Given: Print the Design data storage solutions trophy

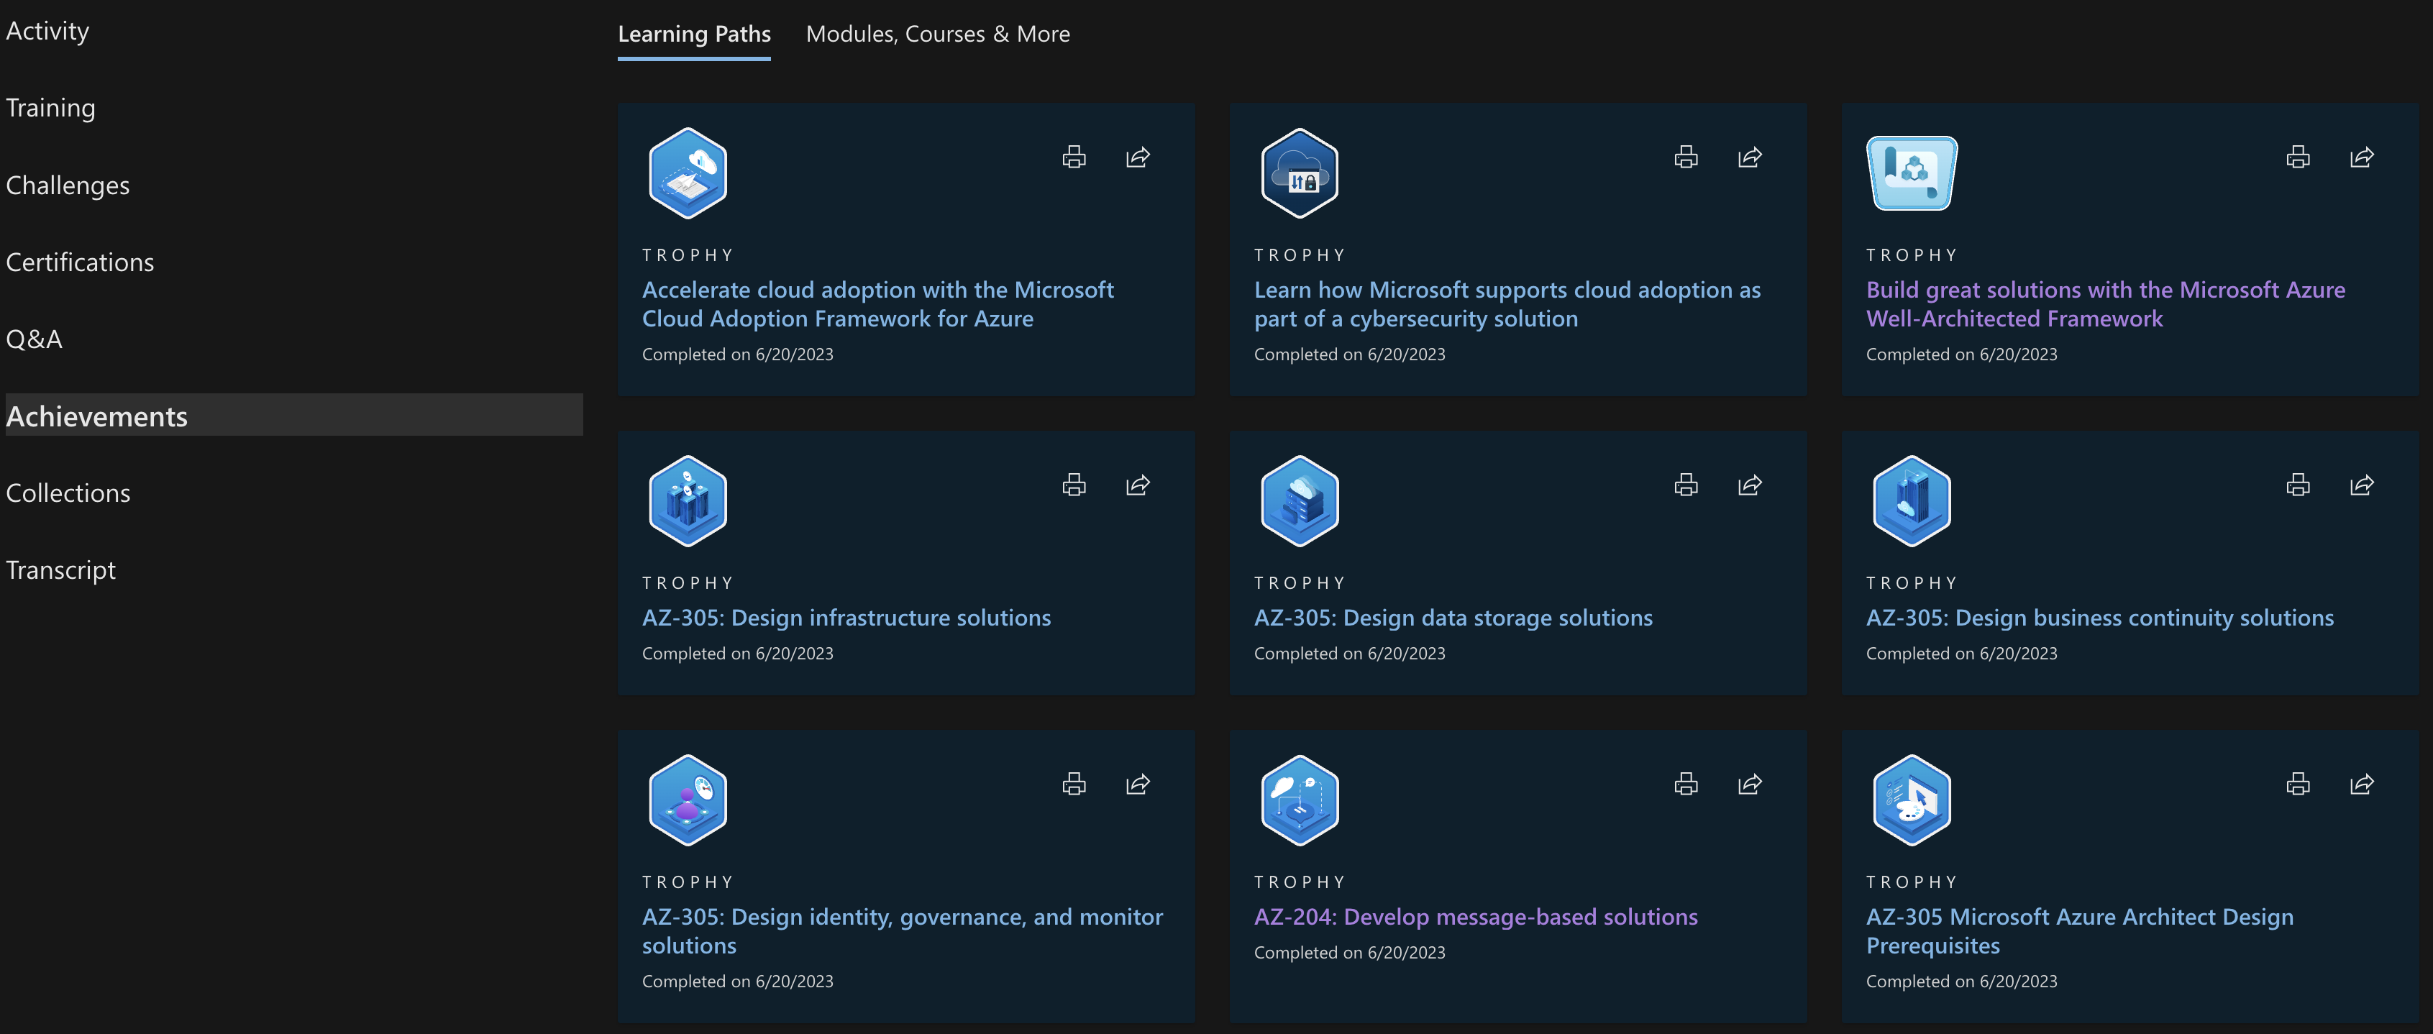Looking at the screenshot, I should tap(1686, 485).
